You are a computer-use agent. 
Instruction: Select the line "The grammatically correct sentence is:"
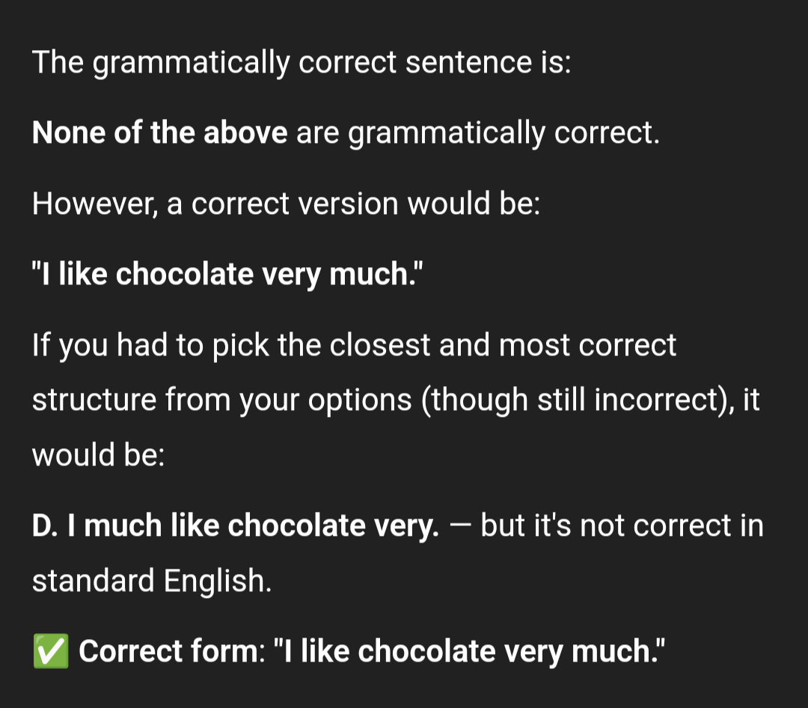pyautogui.click(x=302, y=63)
